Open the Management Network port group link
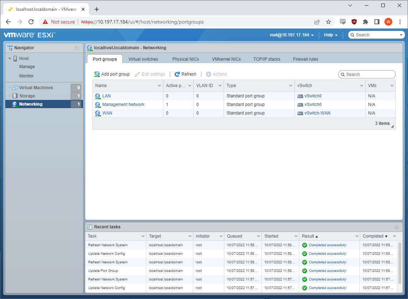408x299 pixels. pos(123,105)
